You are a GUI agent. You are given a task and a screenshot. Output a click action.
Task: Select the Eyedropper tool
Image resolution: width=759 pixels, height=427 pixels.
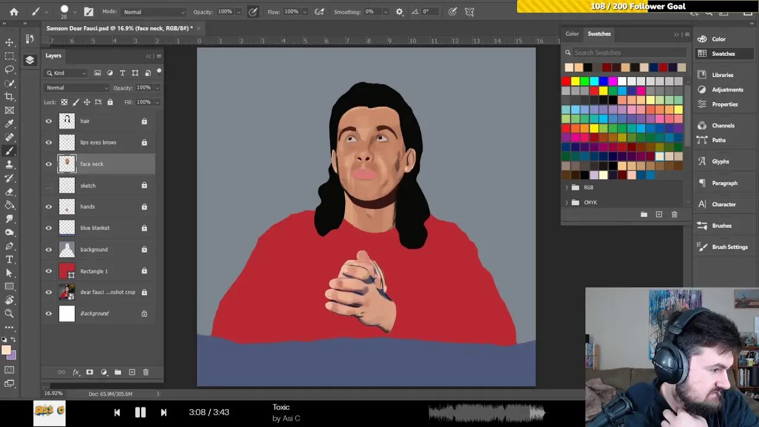tap(9, 124)
